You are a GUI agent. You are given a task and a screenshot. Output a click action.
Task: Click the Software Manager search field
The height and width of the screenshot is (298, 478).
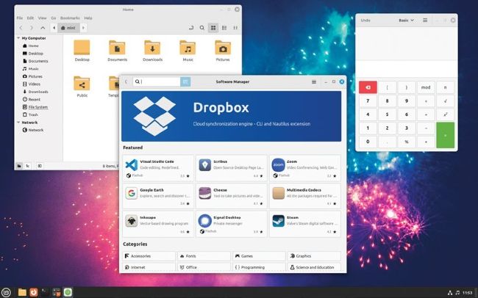pyautogui.click(x=157, y=81)
